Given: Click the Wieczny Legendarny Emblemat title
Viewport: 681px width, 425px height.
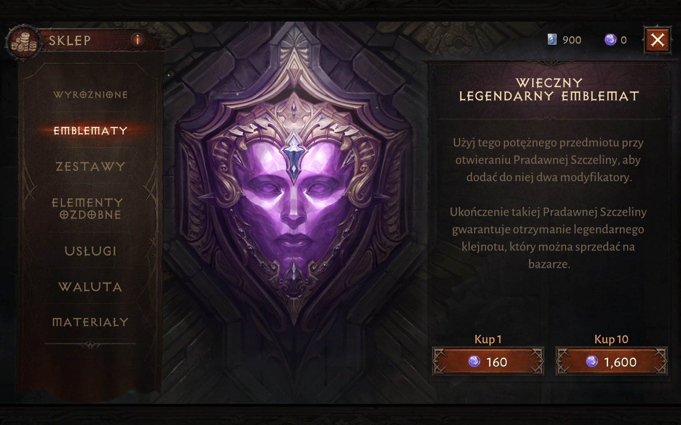Looking at the screenshot, I should tap(549, 90).
